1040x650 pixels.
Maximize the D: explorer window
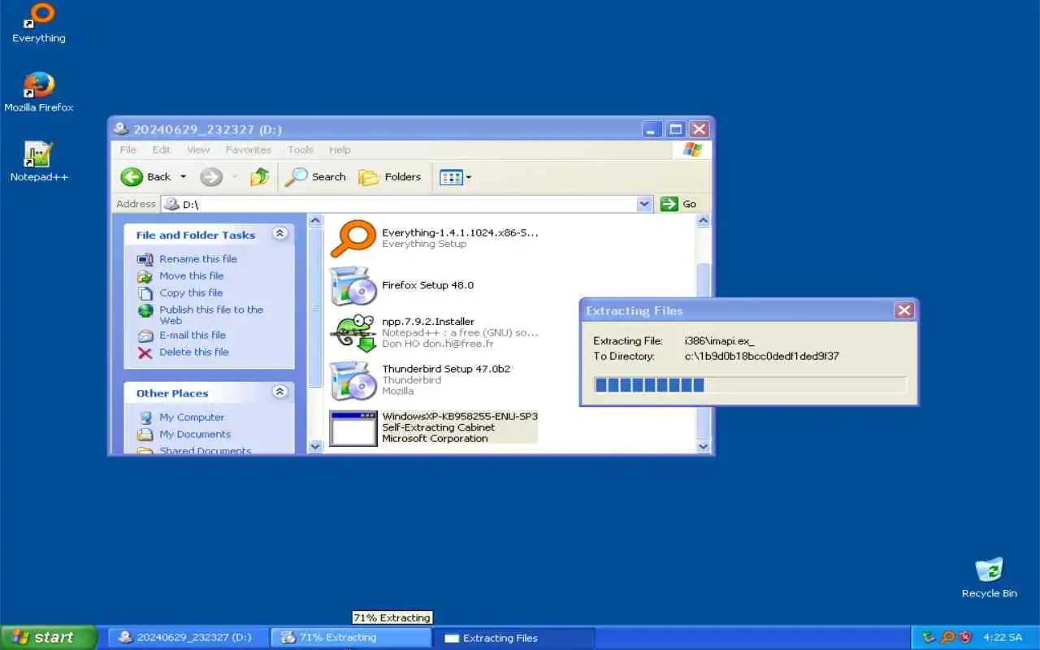click(x=675, y=129)
